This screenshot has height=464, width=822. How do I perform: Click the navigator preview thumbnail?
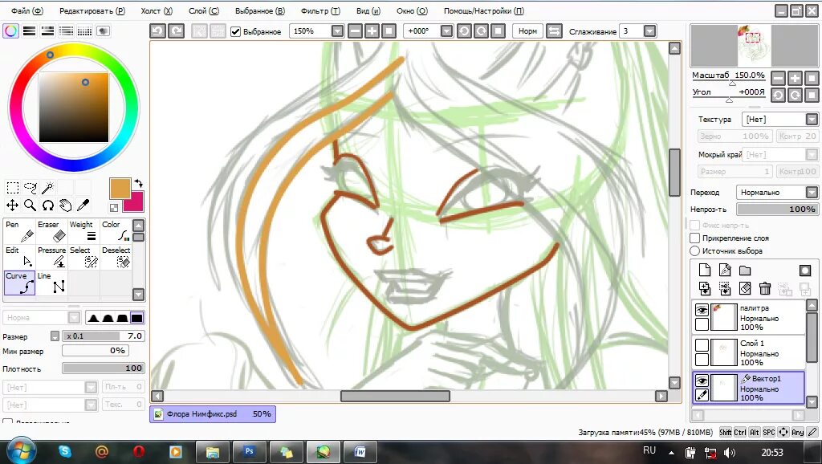[755, 46]
